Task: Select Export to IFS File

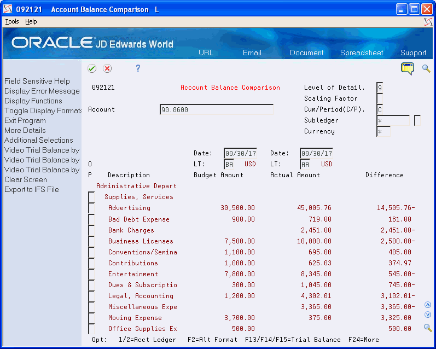Action: click(x=31, y=189)
